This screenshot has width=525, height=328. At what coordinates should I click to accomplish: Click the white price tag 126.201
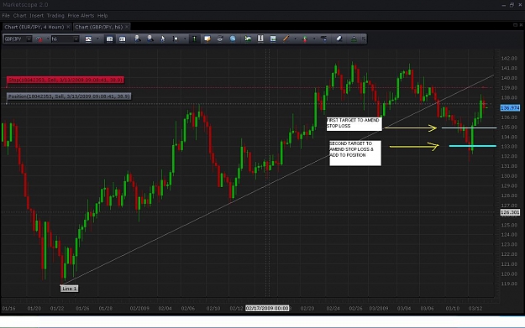point(510,212)
